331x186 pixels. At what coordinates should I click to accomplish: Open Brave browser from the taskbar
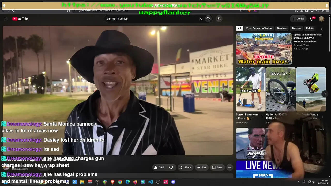[112, 182]
